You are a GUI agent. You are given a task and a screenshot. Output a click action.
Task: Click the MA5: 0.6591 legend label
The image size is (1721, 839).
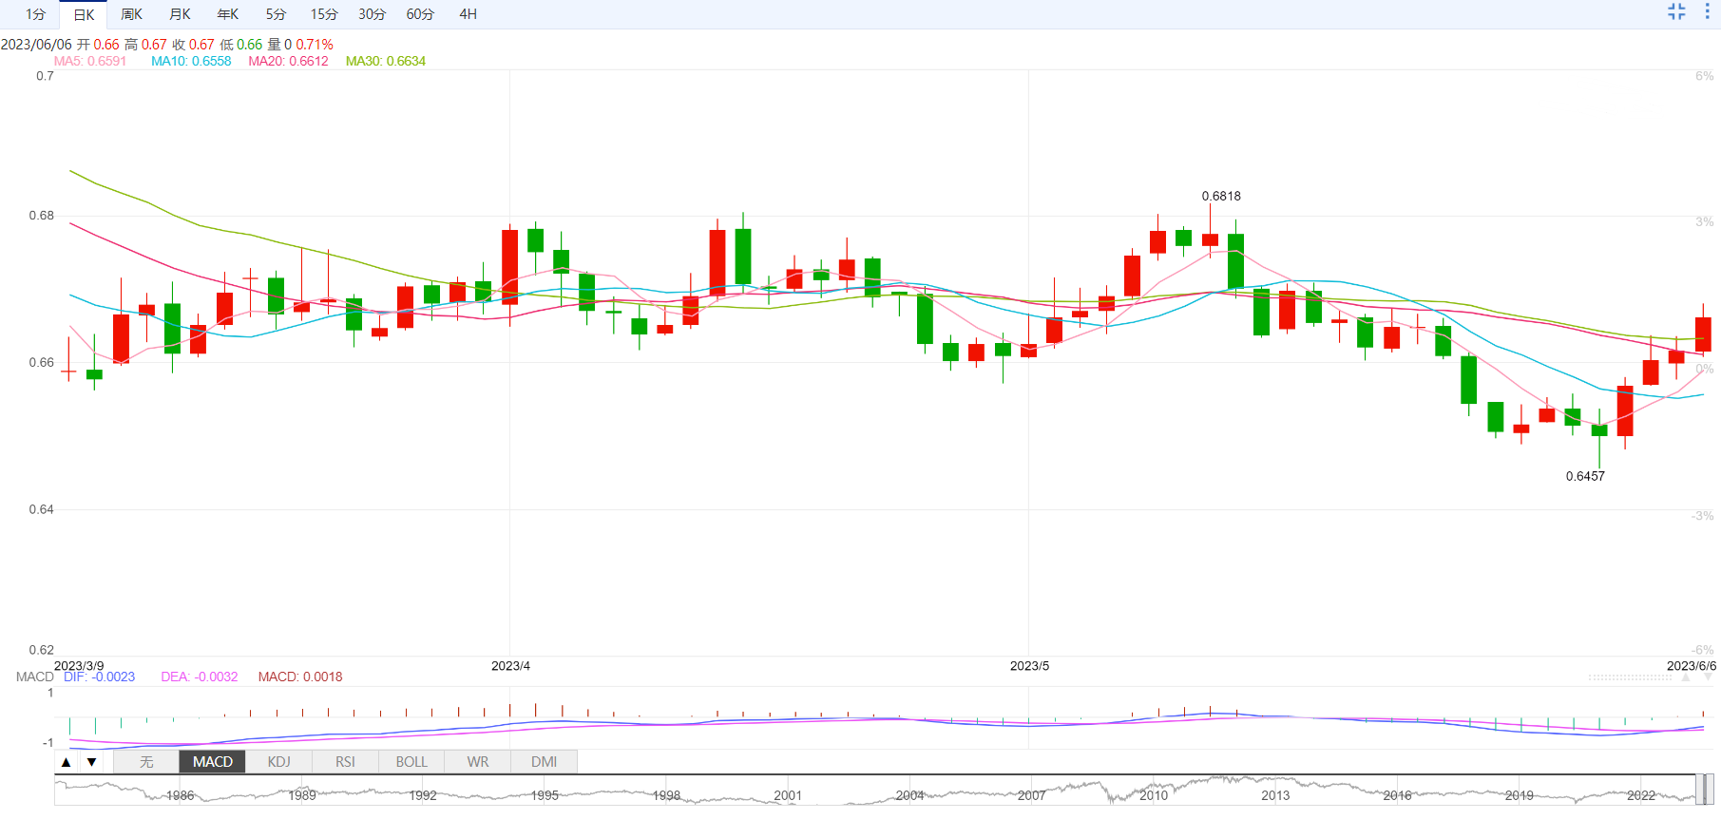pos(89,61)
